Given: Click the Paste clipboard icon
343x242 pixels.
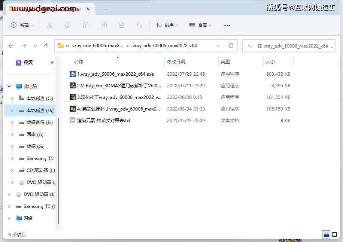Looking at the screenshot, I should click(86, 25).
